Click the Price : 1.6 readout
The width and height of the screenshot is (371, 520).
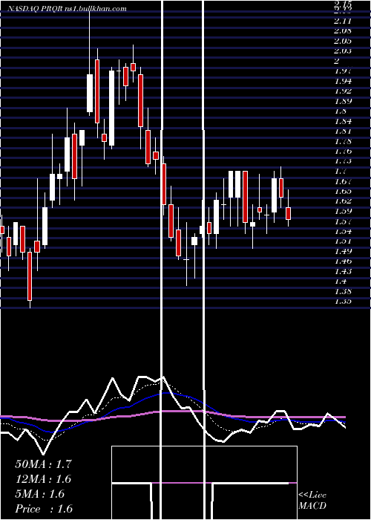point(44,509)
